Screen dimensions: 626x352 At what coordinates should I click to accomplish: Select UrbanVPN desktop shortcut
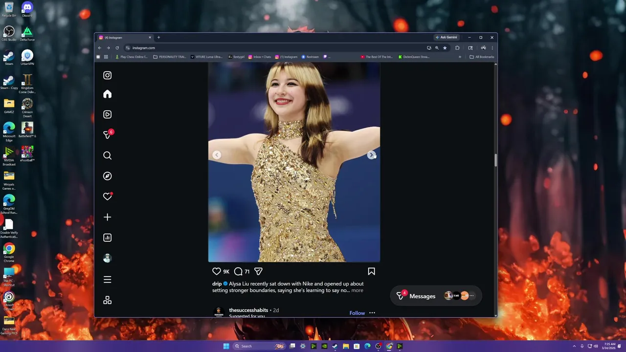pos(27,57)
